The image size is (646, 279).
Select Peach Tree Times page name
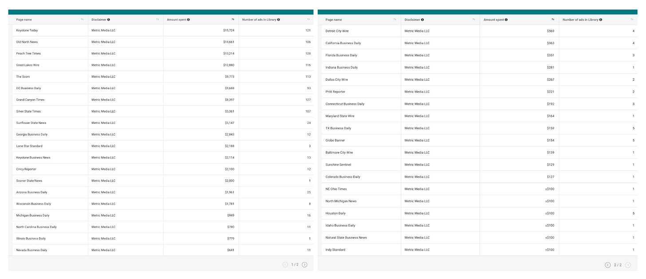click(x=28, y=54)
